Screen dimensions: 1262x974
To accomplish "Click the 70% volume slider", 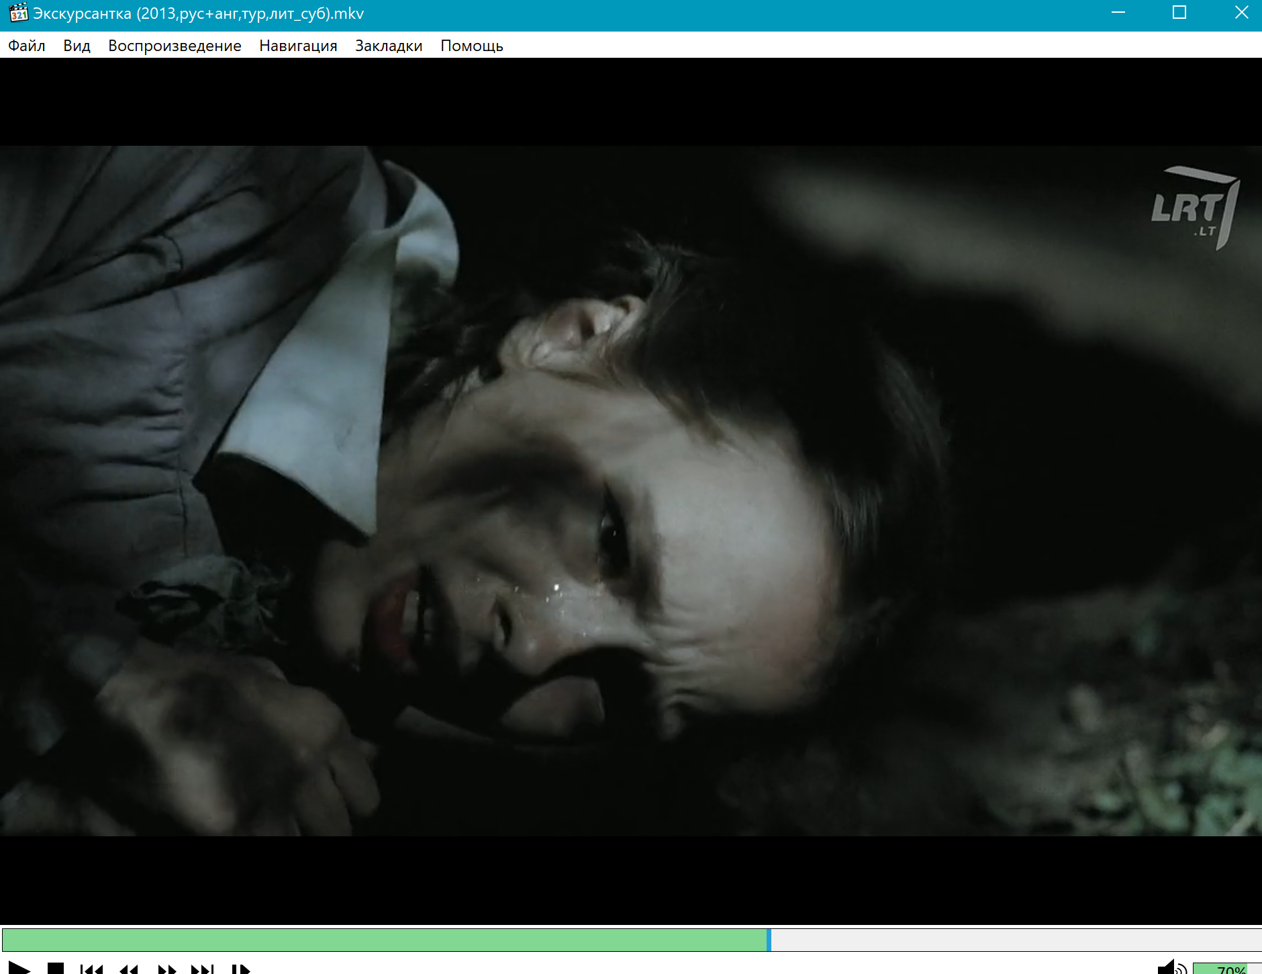I will (x=1227, y=969).
